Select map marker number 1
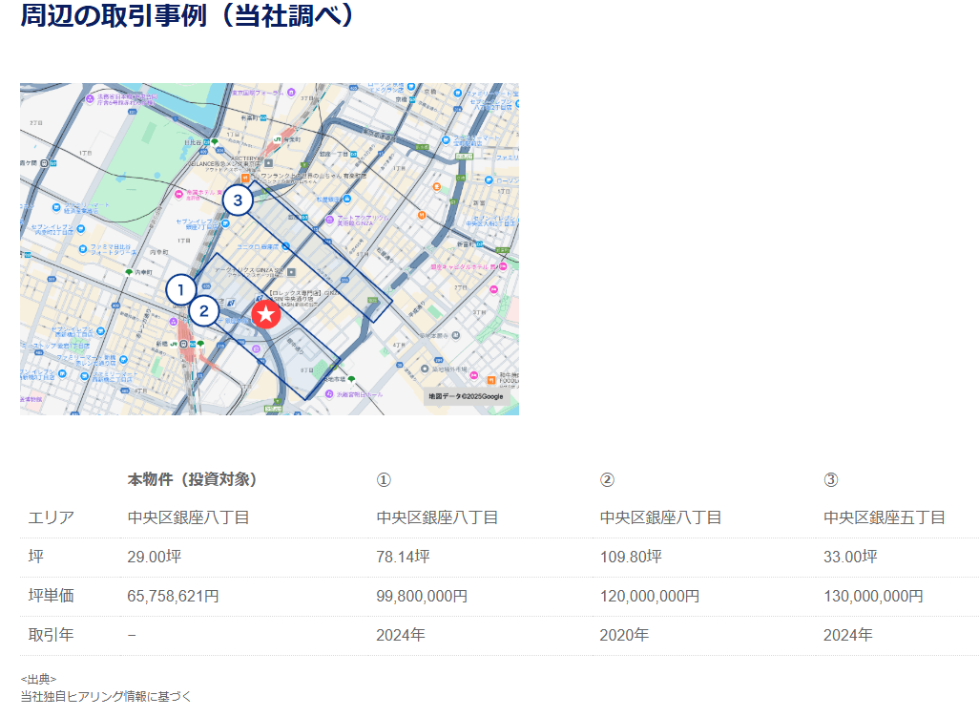 tap(180, 289)
